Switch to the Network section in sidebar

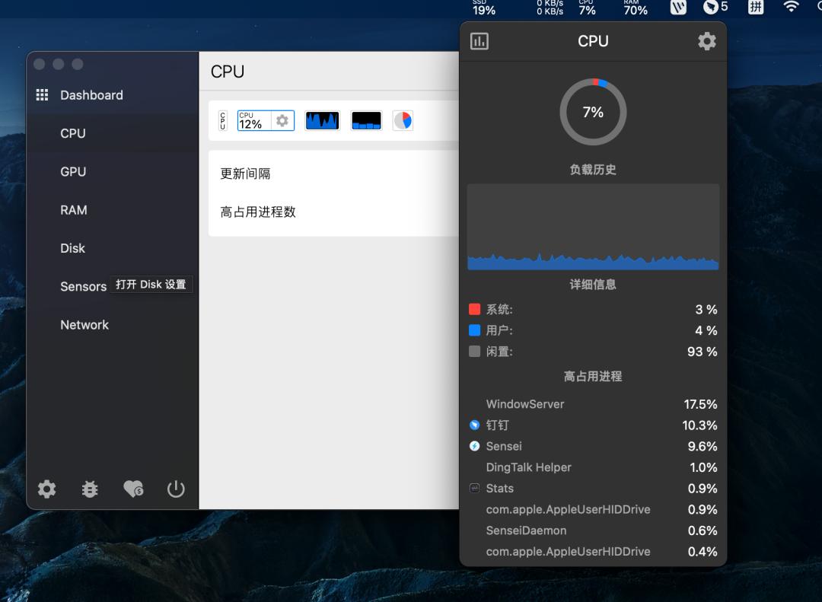[84, 325]
